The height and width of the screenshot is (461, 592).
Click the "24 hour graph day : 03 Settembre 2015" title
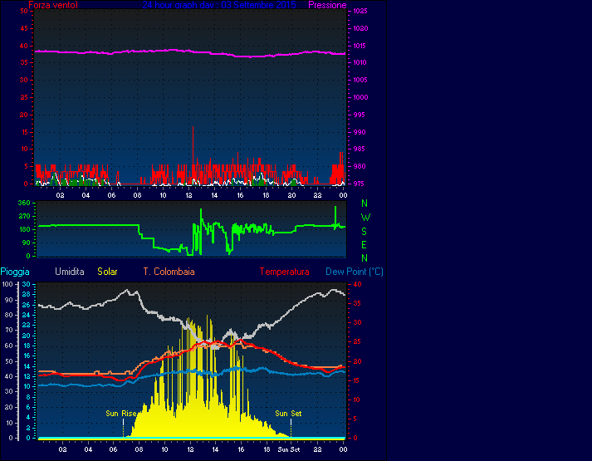pos(219,5)
